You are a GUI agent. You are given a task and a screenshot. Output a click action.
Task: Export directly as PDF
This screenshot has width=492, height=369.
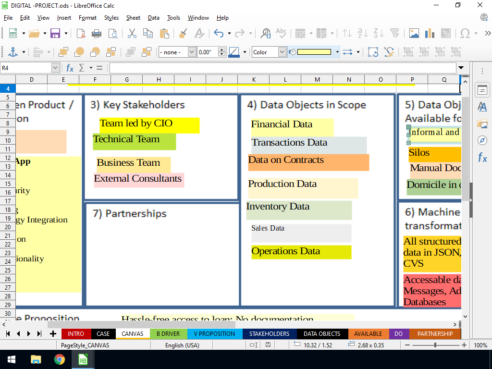[x=81, y=33]
